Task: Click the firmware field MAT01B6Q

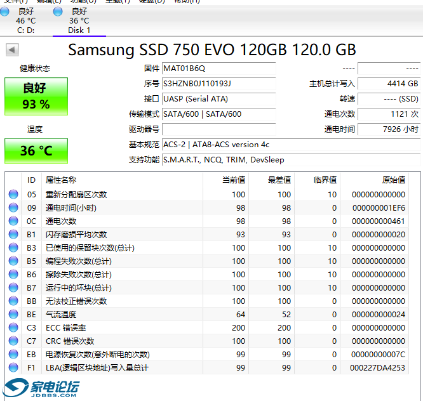Action: point(218,69)
